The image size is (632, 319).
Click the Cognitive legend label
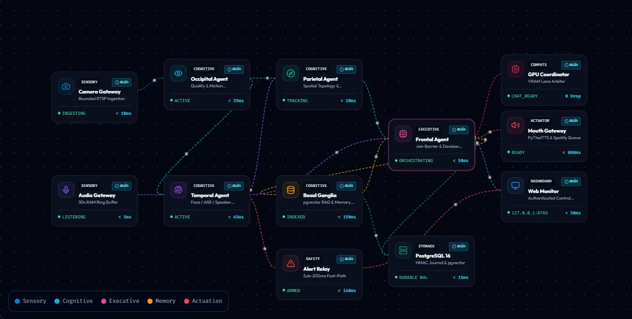[x=77, y=301]
